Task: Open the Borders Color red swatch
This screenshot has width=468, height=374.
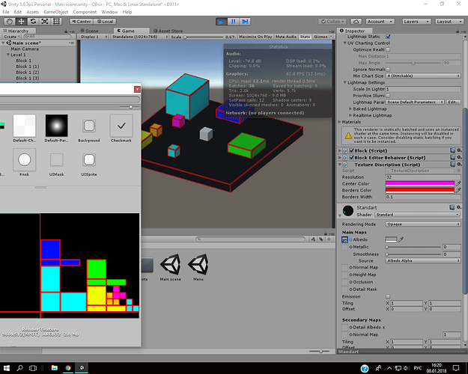Action: coord(419,190)
